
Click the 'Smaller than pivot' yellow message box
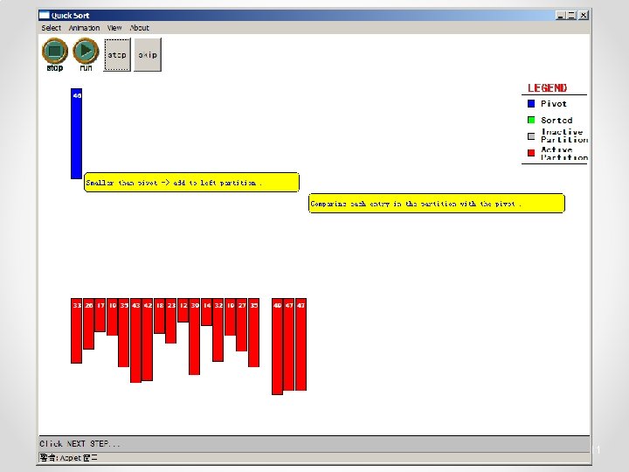191,183
